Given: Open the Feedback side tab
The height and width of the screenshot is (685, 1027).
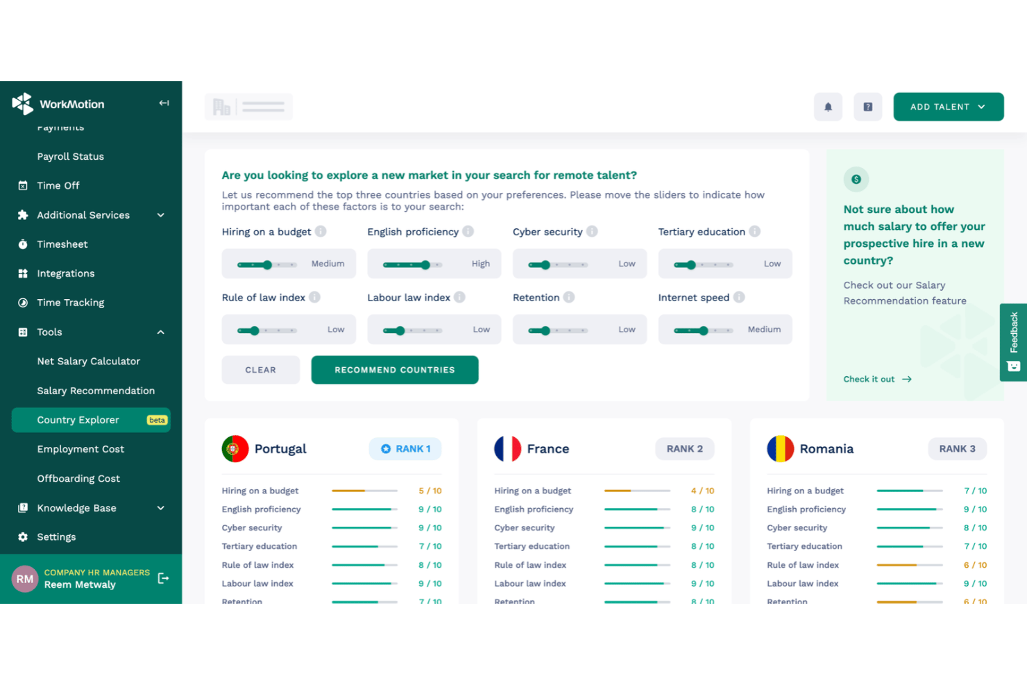Looking at the screenshot, I should pyautogui.click(x=1013, y=342).
